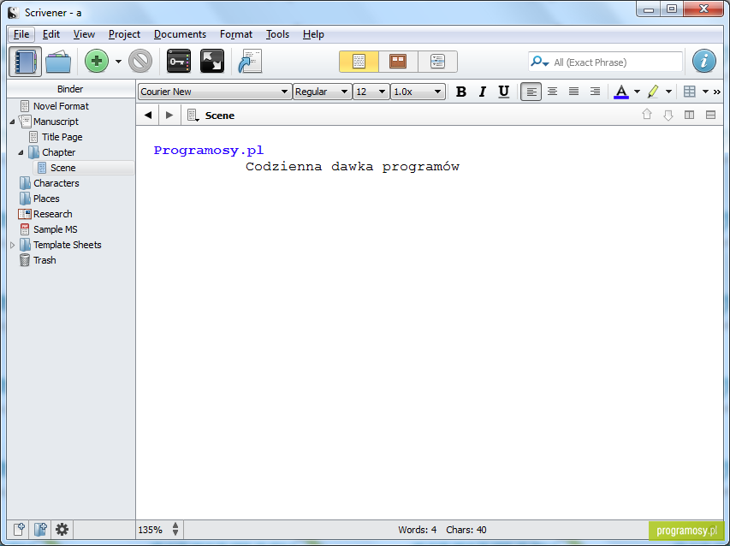Open the Help menu
The image size is (730, 546).
pyautogui.click(x=313, y=34)
